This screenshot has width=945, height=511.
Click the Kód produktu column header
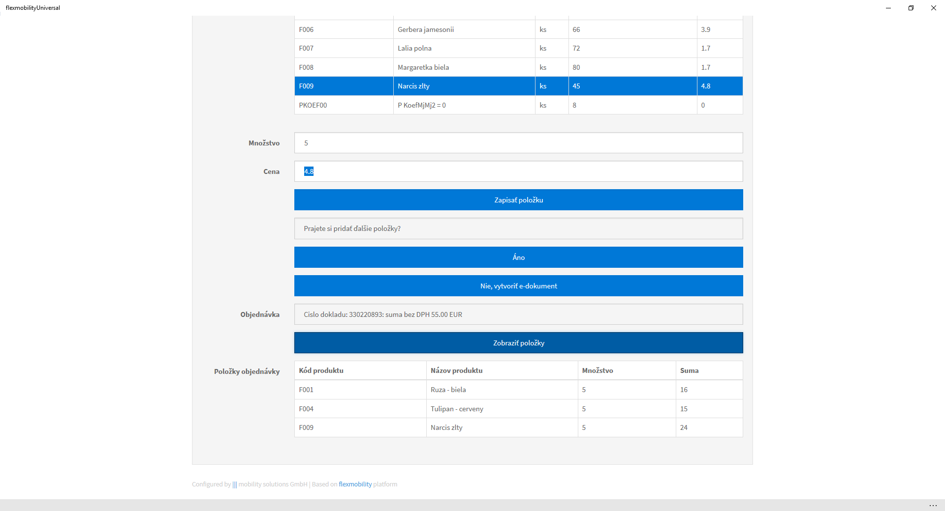point(360,370)
